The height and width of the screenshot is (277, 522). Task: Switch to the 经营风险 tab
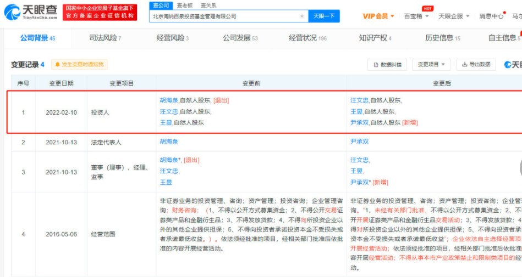pyautogui.click(x=173, y=38)
